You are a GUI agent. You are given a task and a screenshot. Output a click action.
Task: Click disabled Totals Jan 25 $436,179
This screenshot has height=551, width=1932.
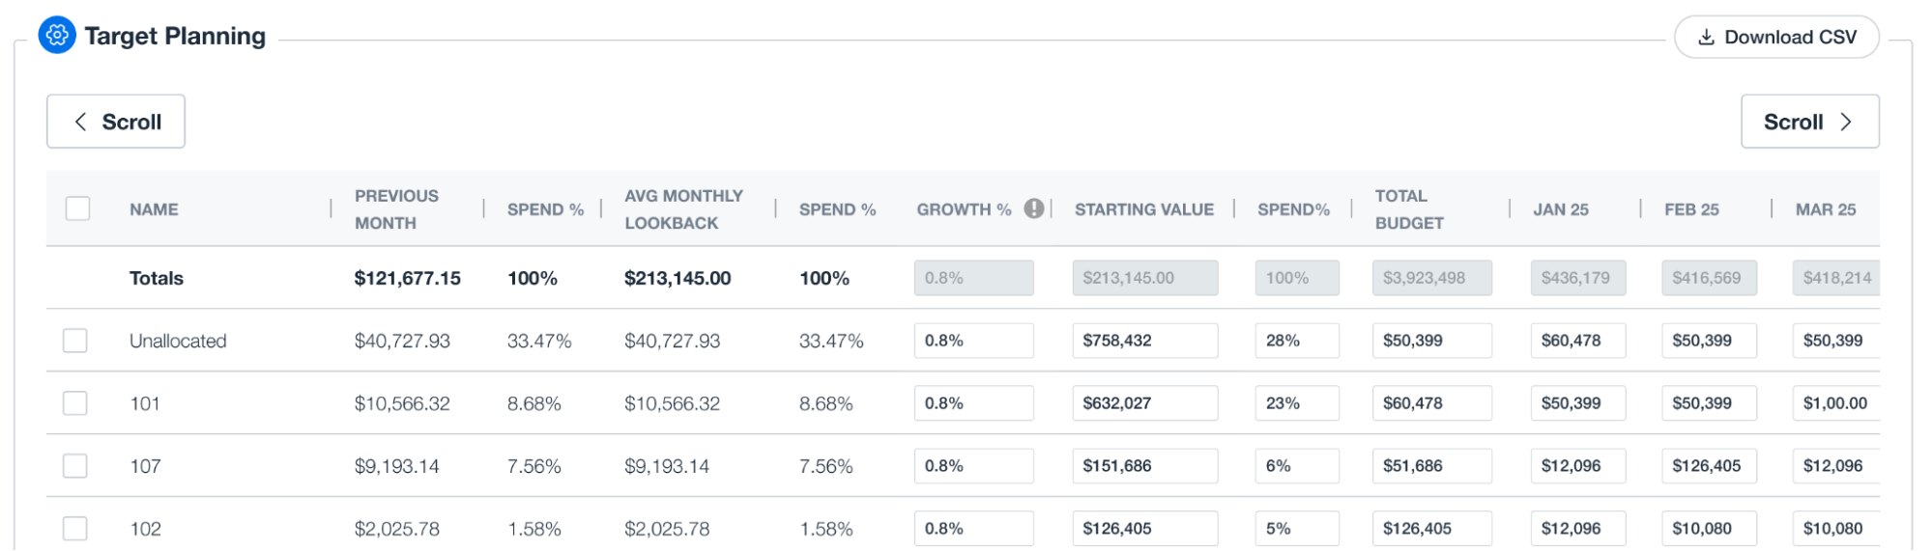coord(1577,278)
